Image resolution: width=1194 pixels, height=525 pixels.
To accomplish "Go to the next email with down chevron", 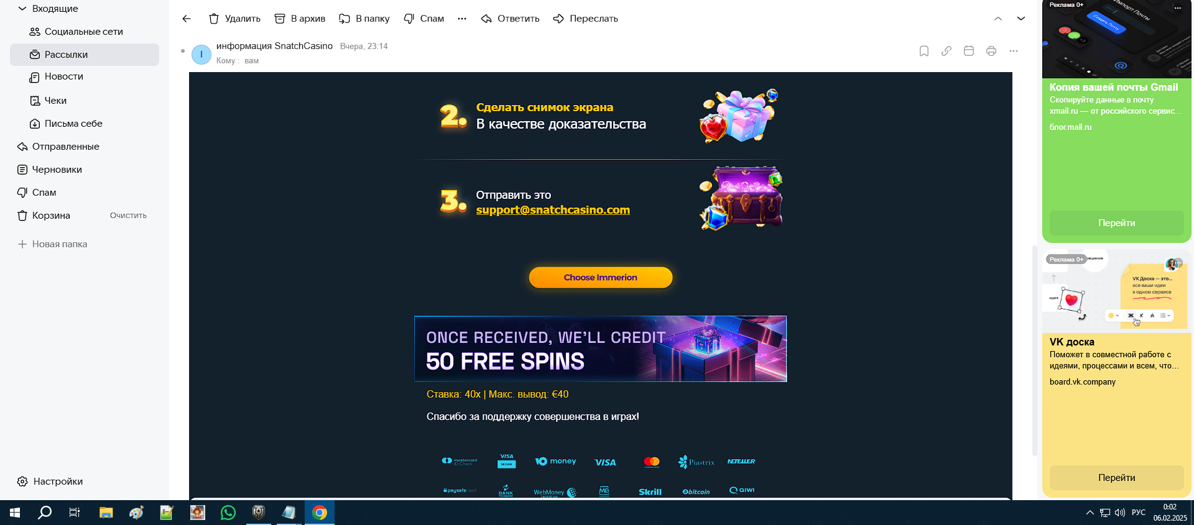I will click(x=1021, y=19).
